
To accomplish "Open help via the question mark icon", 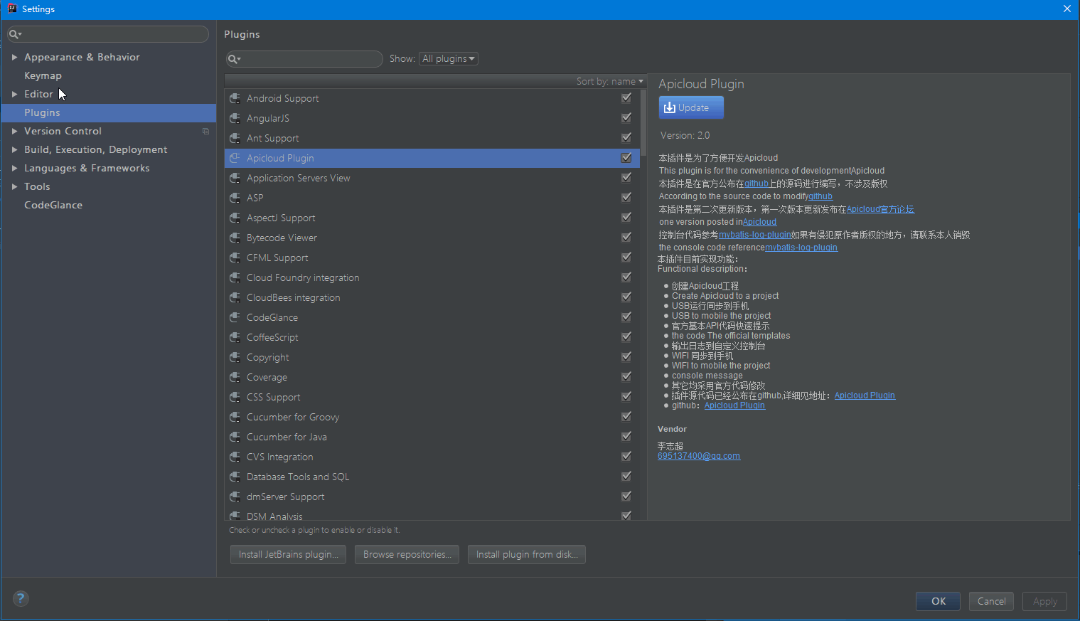I will pos(21,598).
